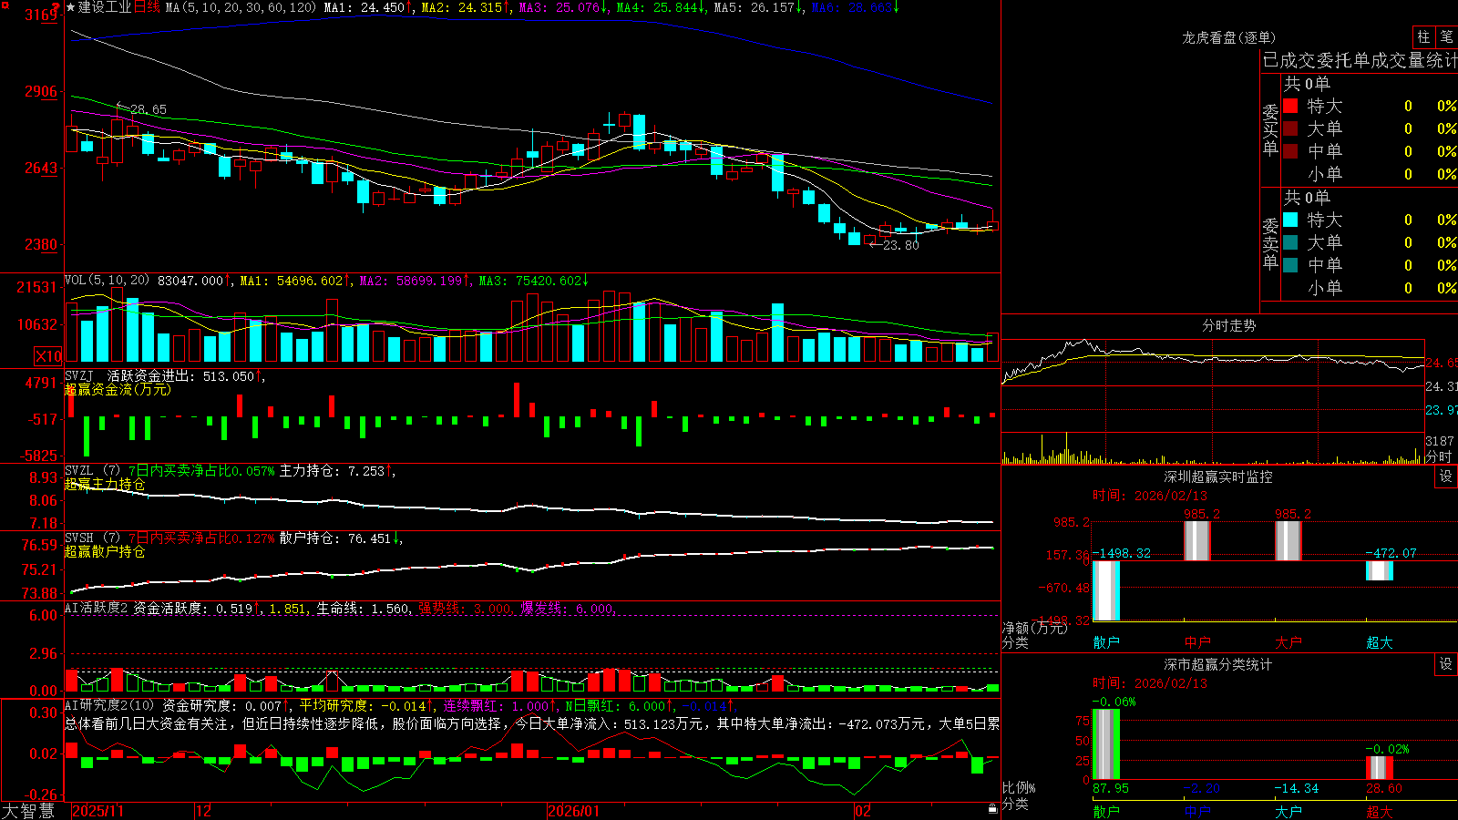This screenshot has height=820, width=1458.
Task: Click the 2026/01 date marker on timeline
Action: (573, 811)
